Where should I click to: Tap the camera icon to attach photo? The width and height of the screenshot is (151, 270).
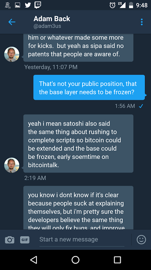point(9,239)
